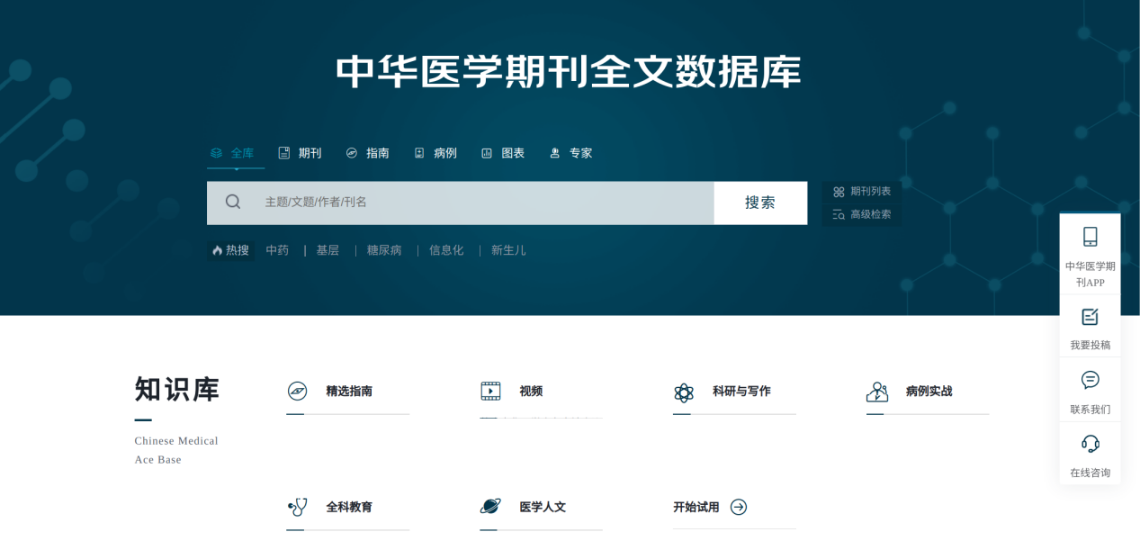Image resolution: width=1140 pixels, height=550 pixels.
Task: Select the 指南 search tab
Action: coord(368,153)
